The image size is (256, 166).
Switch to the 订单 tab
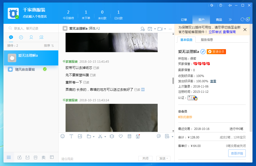pyautogui.click(x=184, y=20)
